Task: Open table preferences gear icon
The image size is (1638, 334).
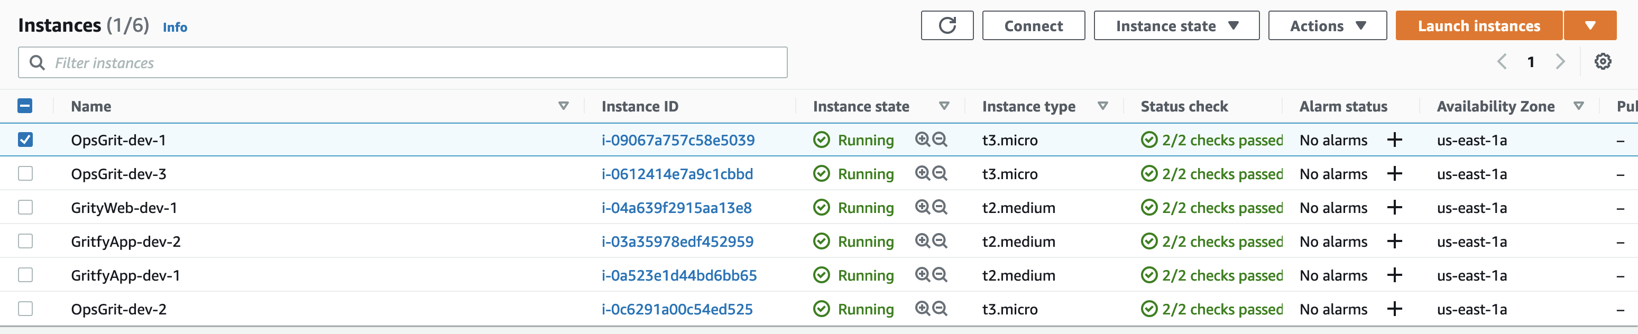Action: click(1603, 62)
